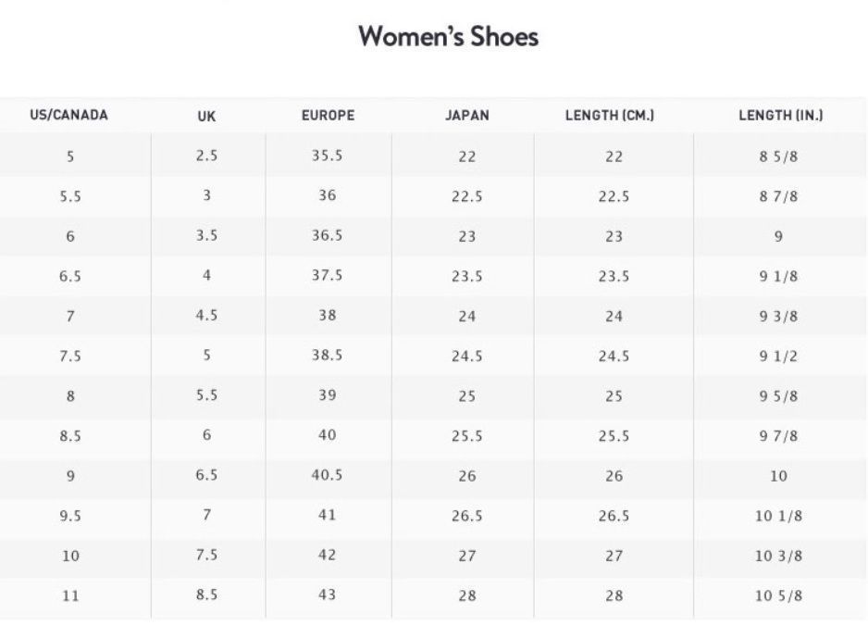This screenshot has width=868, height=626.
Task: Select UK size 4.5 cell
Action: point(206,315)
